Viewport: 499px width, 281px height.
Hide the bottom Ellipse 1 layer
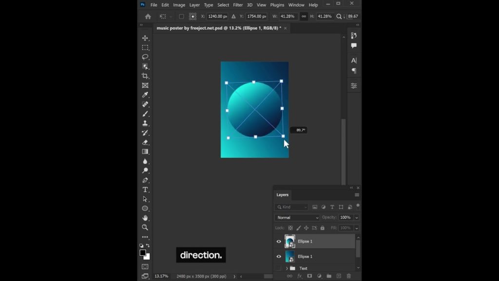tap(279, 256)
